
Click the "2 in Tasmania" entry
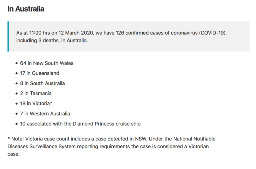(36, 93)
